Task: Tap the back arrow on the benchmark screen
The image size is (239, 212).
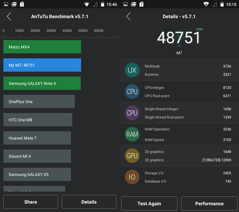Action: click(9, 16)
